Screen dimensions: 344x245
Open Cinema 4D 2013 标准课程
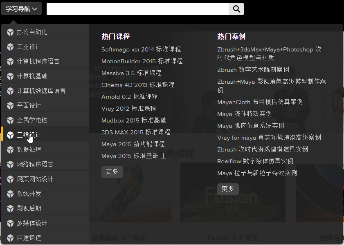(x=138, y=85)
